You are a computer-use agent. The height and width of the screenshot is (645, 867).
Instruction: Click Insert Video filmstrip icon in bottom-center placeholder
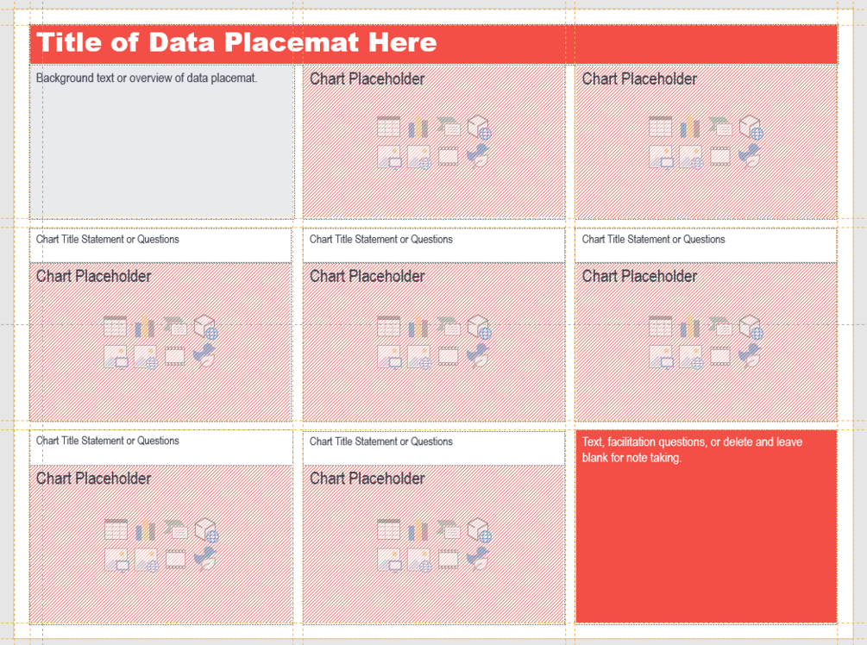point(449,559)
